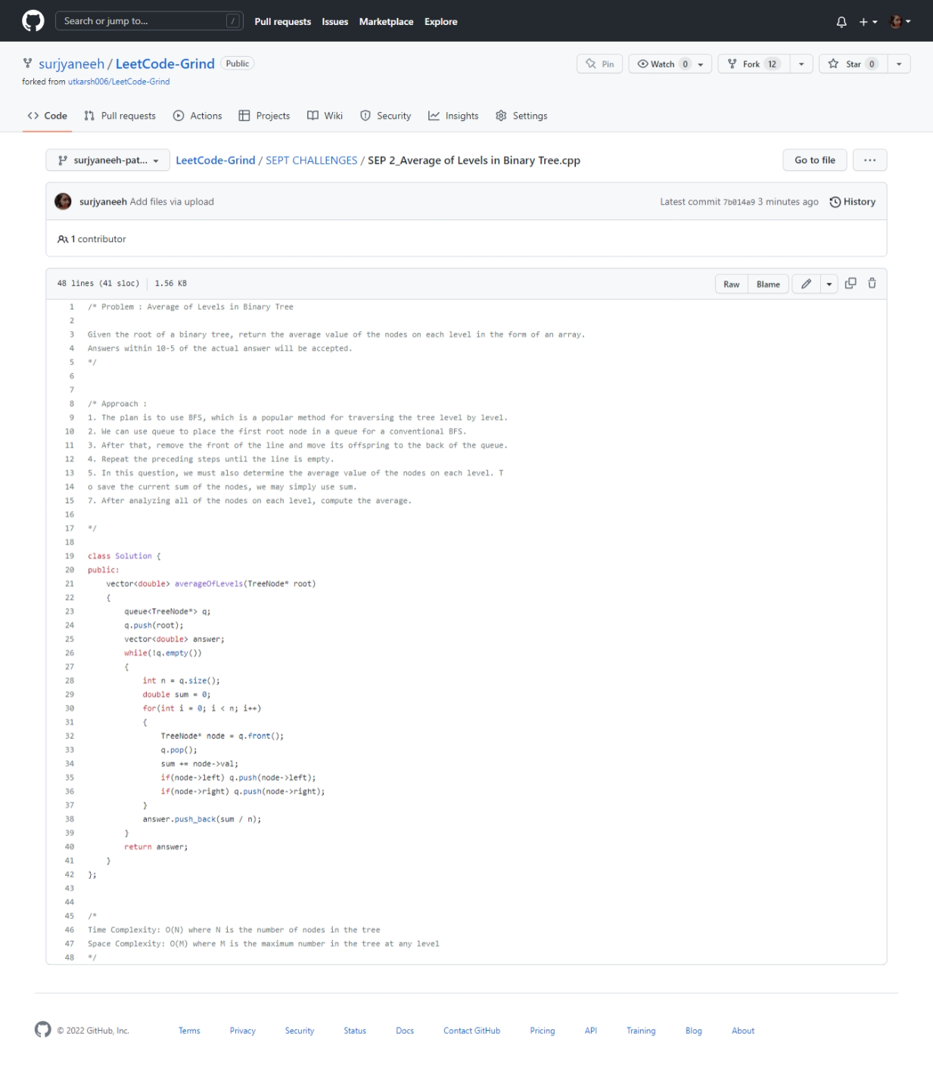Switch to the Security tab

[x=386, y=116]
